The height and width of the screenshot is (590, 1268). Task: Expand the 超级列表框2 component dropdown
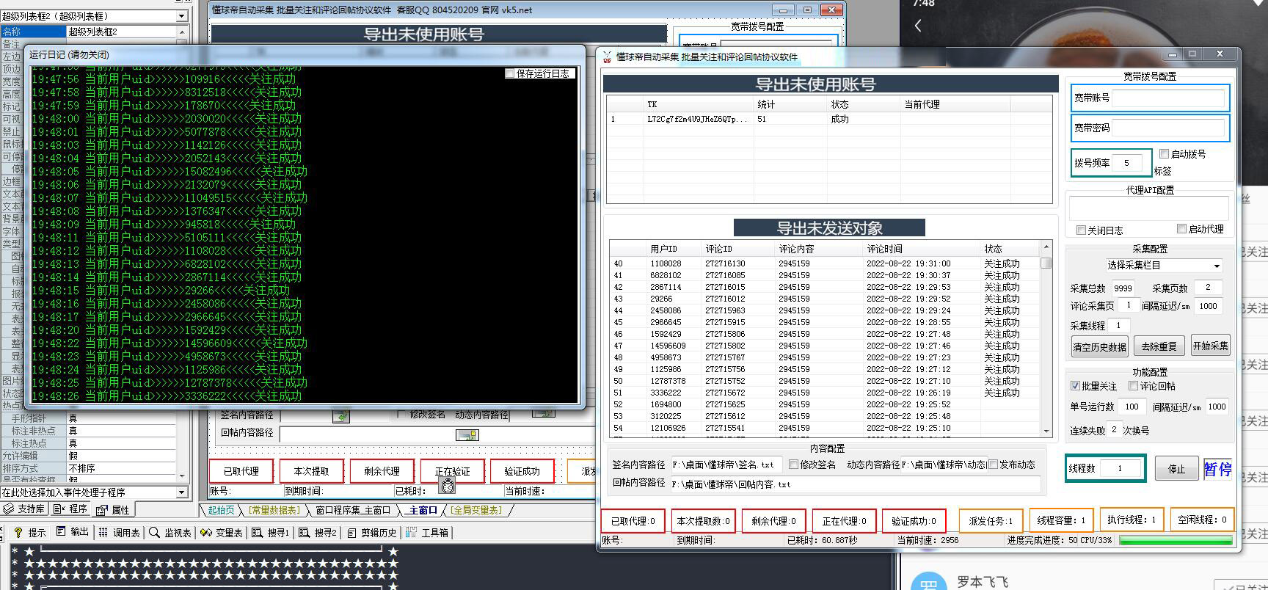(x=182, y=16)
